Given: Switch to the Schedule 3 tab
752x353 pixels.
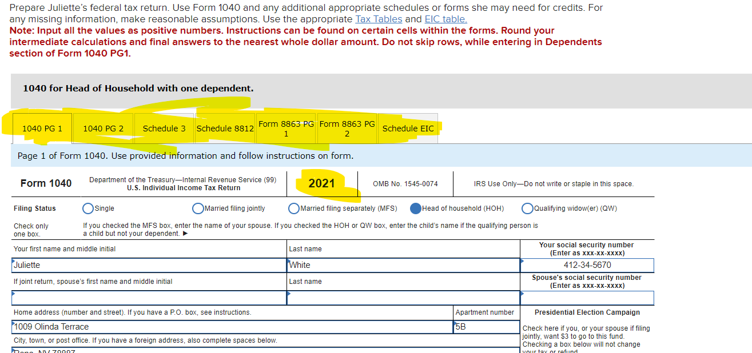Looking at the screenshot, I should pos(164,128).
